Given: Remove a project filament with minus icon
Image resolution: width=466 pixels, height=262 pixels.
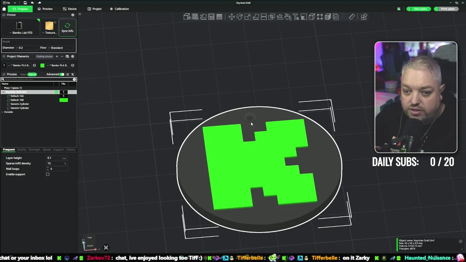Looking at the screenshot, I should [x=62, y=56].
